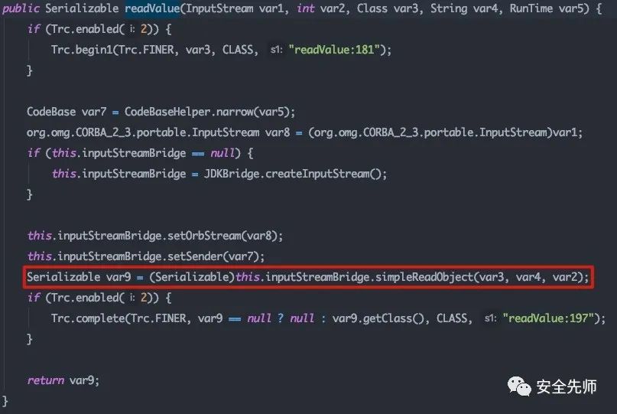
Task: Click the 安全先师 watermark text
Action: [x=567, y=386]
